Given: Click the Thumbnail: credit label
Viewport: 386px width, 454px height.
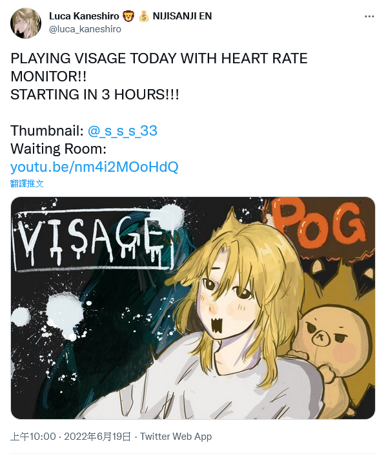Looking at the screenshot, I should tap(47, 130).
